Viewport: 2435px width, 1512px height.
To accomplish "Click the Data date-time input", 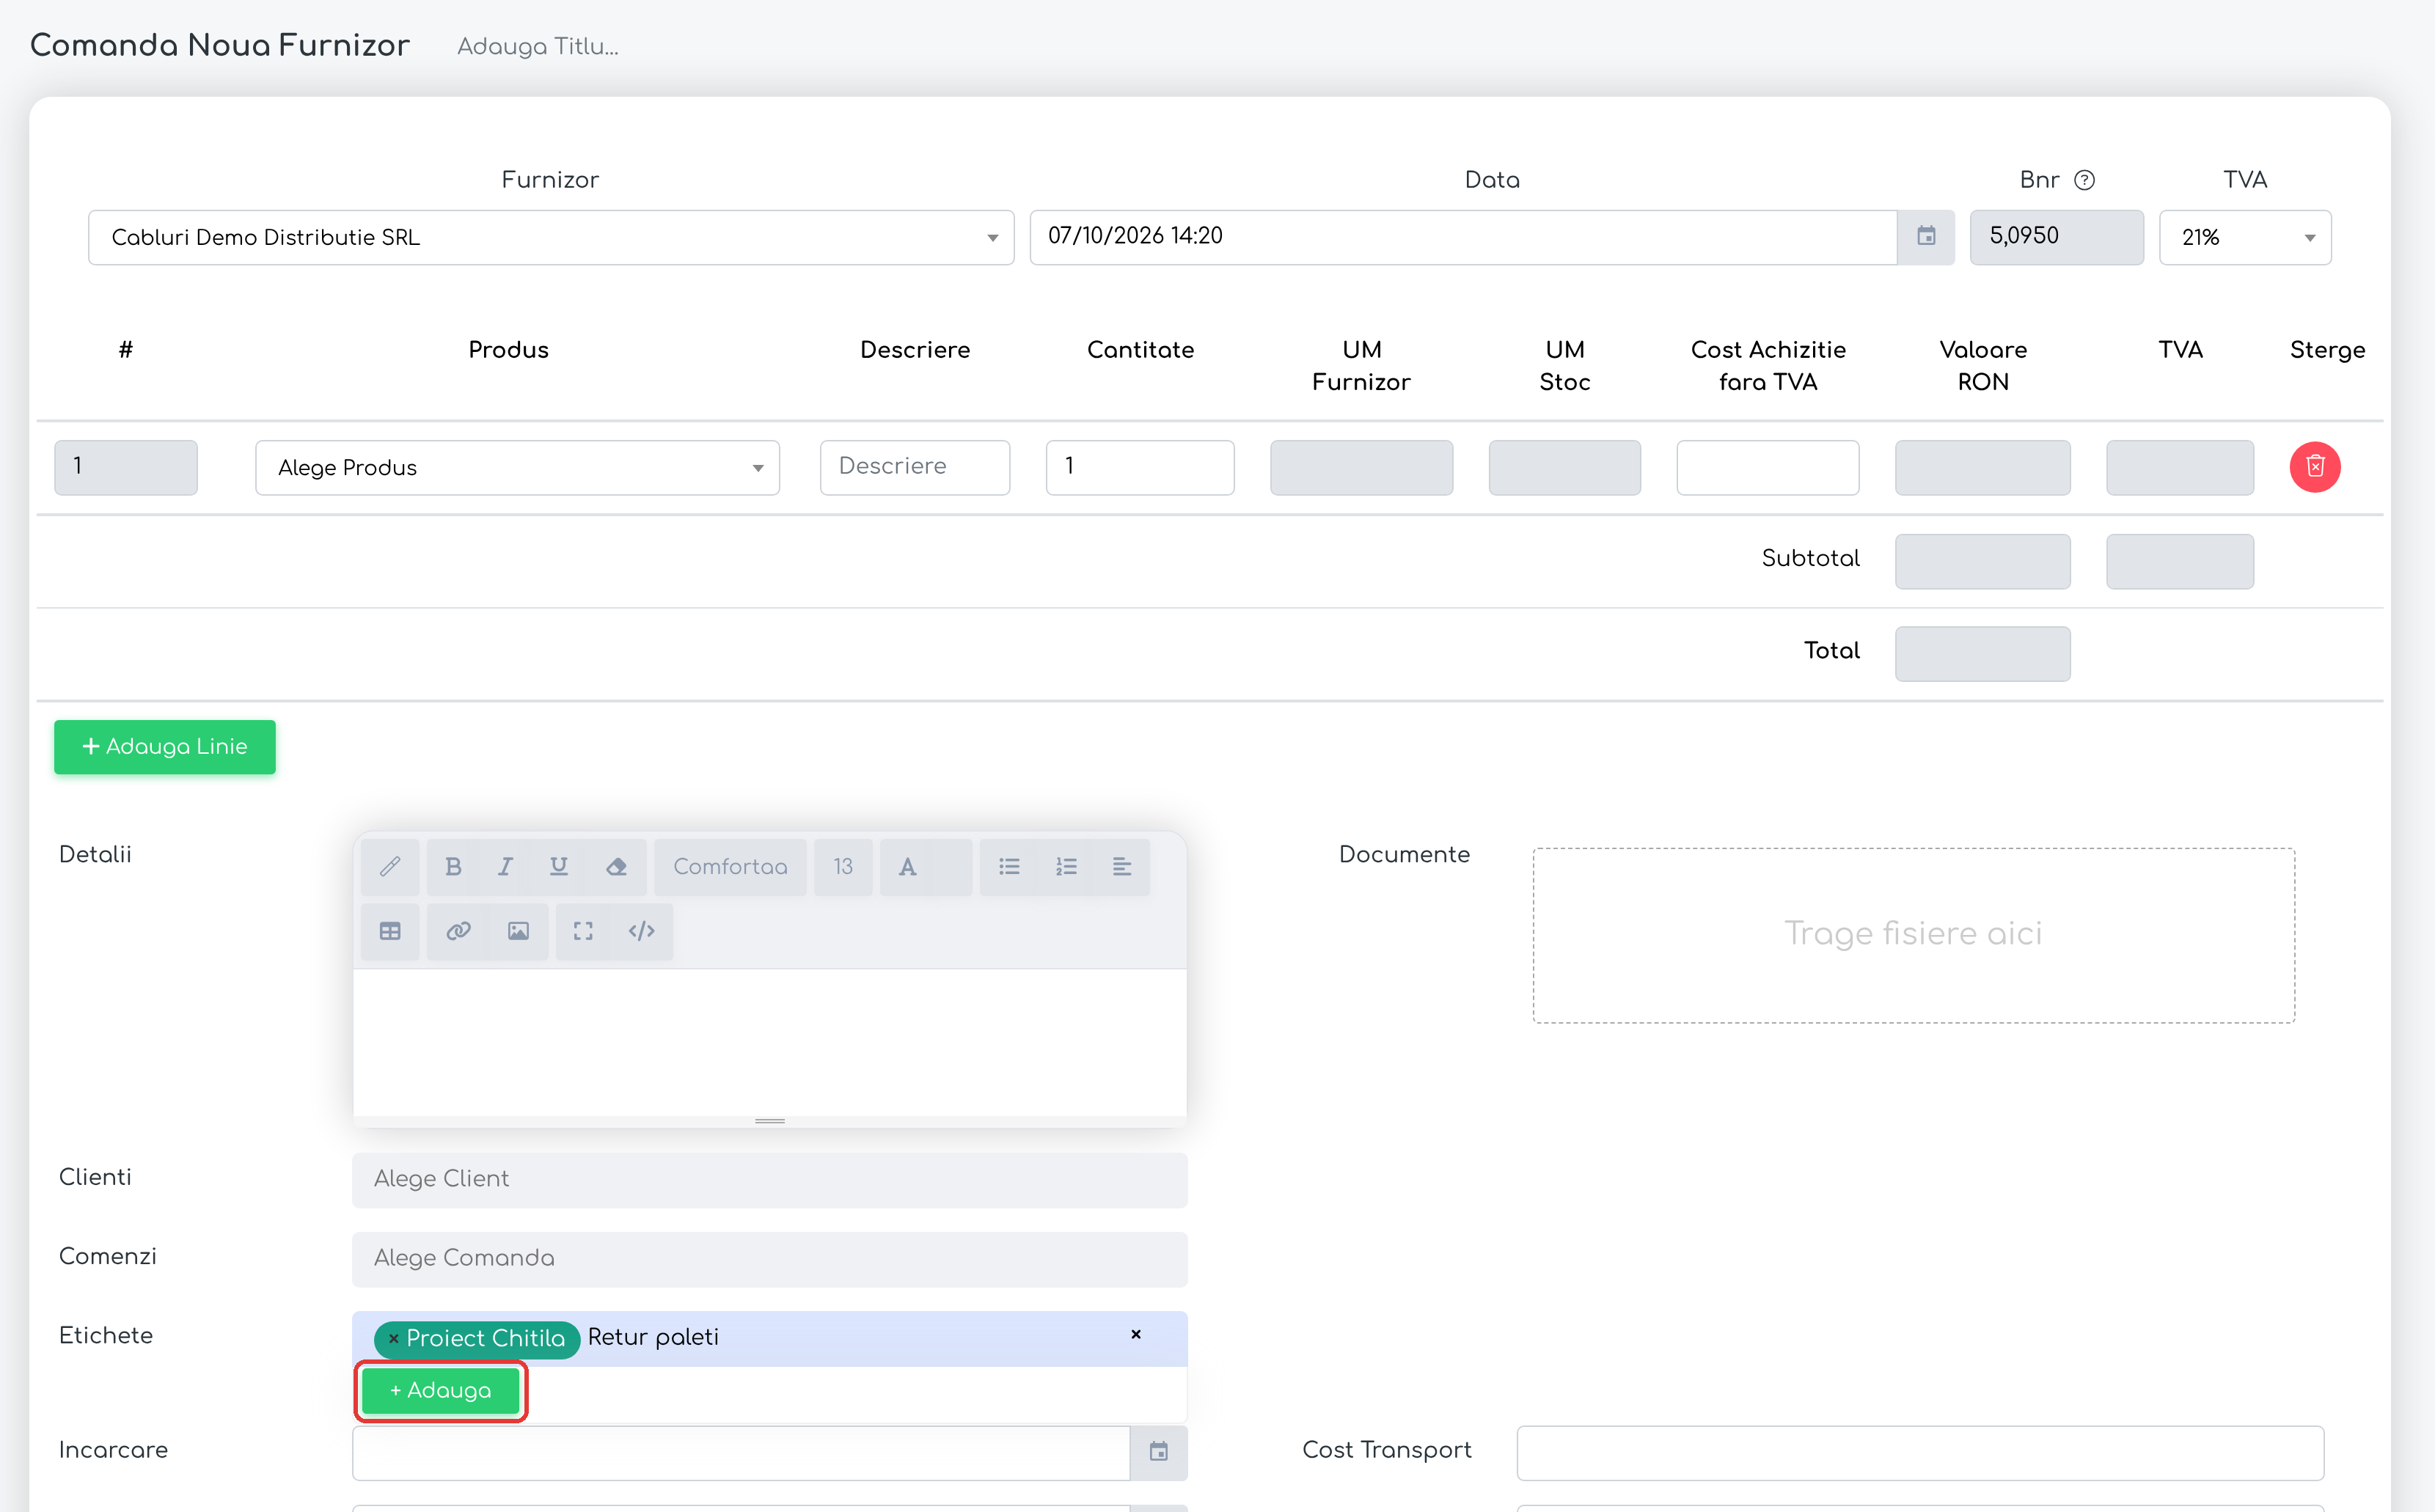I will pos(1464,237).
